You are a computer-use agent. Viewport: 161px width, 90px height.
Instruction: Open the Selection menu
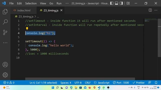pos(31,3)
